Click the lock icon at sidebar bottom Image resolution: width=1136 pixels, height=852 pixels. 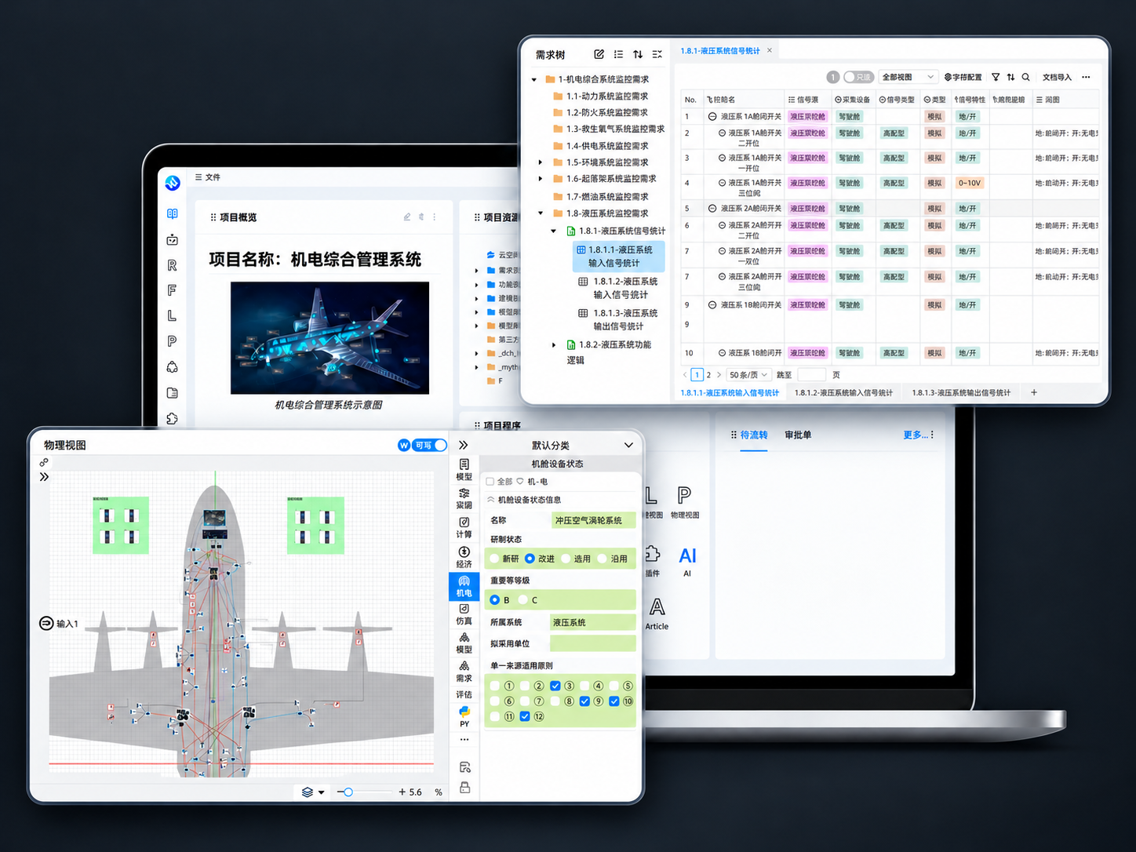464,788
